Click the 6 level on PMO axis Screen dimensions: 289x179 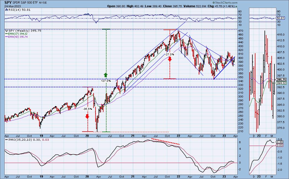point(240,142)
